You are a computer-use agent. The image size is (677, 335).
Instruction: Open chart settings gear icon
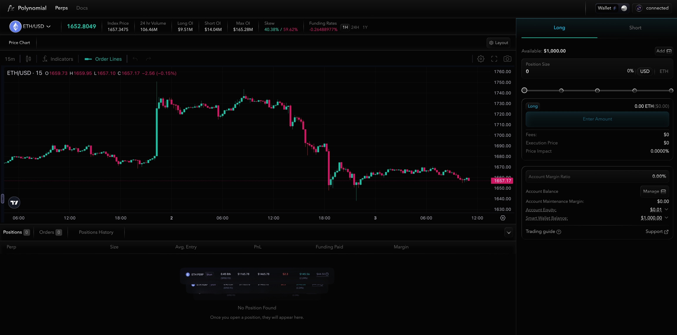(481, 59)
